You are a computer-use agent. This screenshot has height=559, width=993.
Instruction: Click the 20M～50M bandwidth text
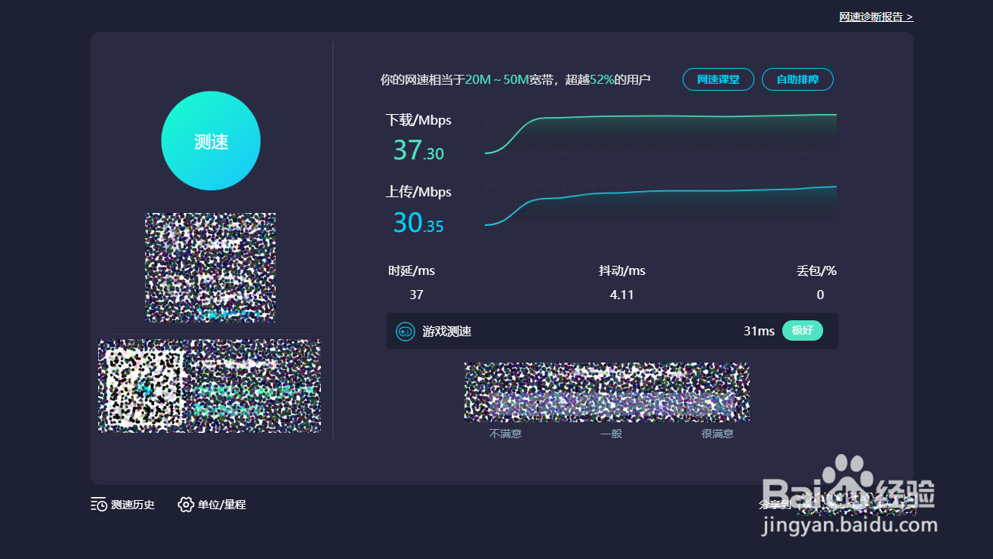[x=497, y=79]
